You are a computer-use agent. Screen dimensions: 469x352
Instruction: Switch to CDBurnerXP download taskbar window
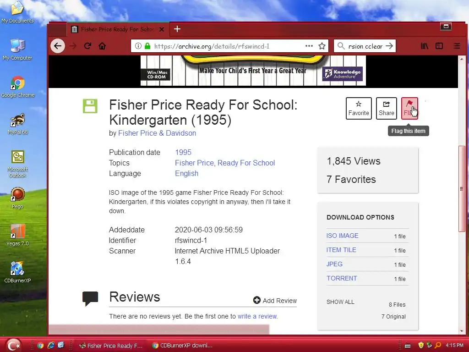pyautogui.click(x=182, y=346)
